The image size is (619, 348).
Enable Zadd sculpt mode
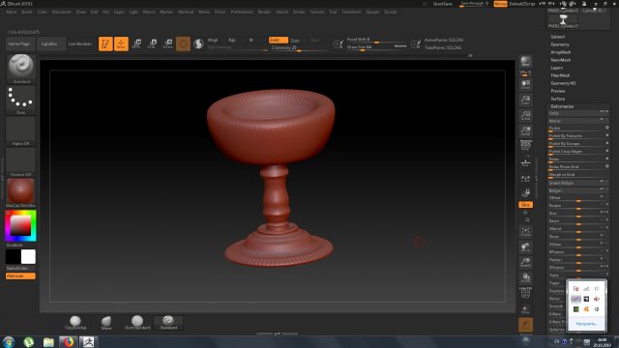tap(278, 41)
